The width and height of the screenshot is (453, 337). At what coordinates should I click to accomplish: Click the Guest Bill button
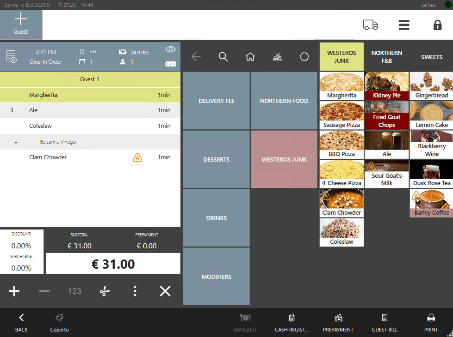385,323
